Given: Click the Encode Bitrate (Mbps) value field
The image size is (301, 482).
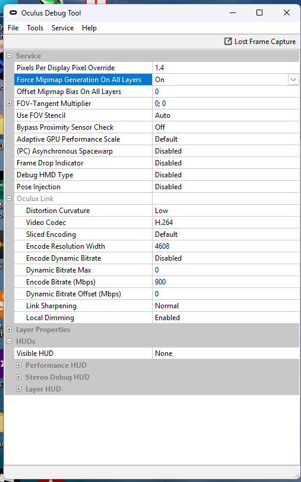Looking at the screenshot, I should [x=226, y=282].
